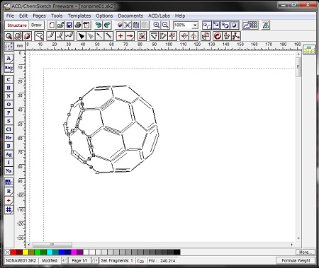This screenshot has height=268, width=319.
Task: Click the vertical scrollbar down arrow
Action: (298, 238)
